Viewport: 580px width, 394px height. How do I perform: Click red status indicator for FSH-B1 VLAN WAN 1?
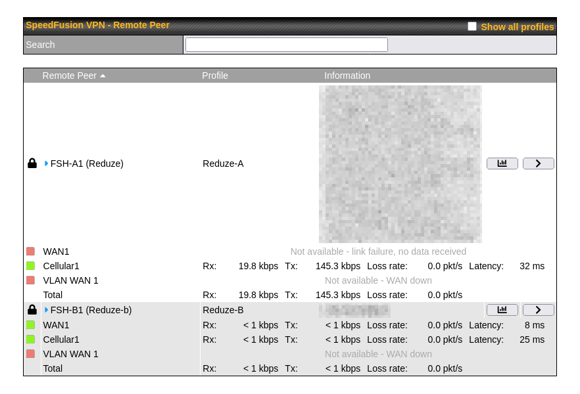pyautogui.click(x=30, y=354)
